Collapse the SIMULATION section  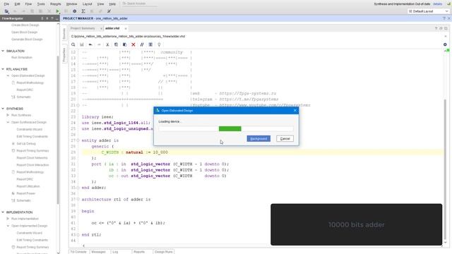point(3,51)
